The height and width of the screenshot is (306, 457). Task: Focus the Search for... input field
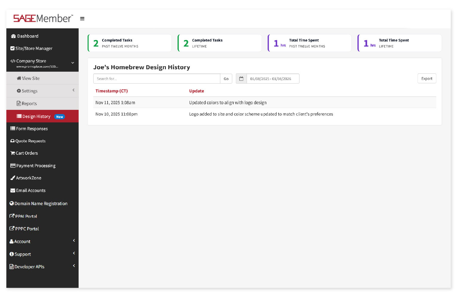[x=157, y=79]
